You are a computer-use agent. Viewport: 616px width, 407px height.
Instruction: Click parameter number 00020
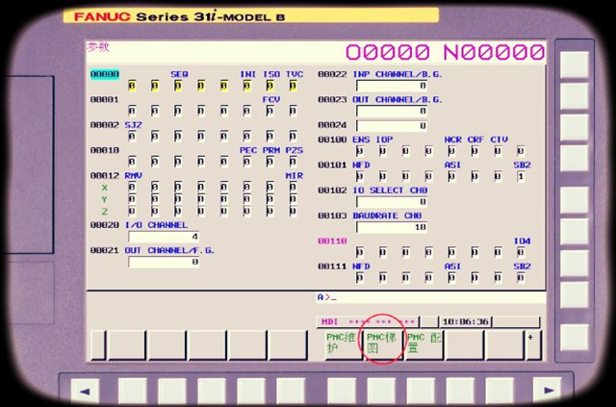(105, 225)
